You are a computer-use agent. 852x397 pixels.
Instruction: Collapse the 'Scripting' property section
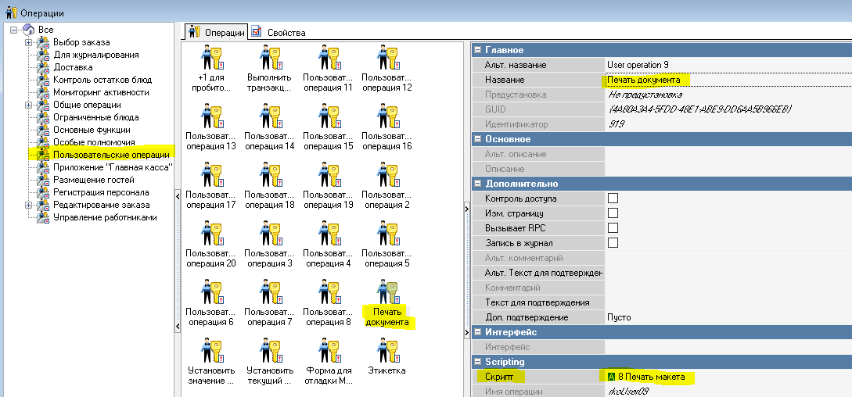point(478,362)
